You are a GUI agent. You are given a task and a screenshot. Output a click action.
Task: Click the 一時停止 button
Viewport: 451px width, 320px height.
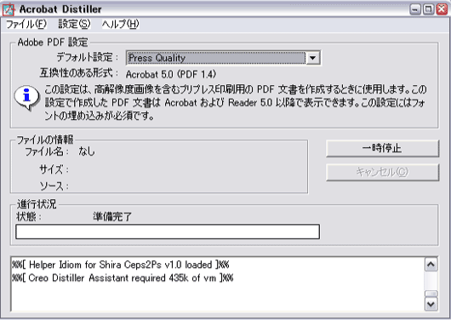tap(382, 148)
